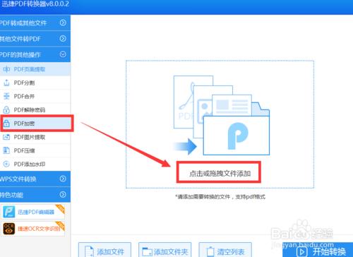This screenshot has height=257, width=353.
Task: Click the 特色功能 header text
Action: click(x=11, y=195)
